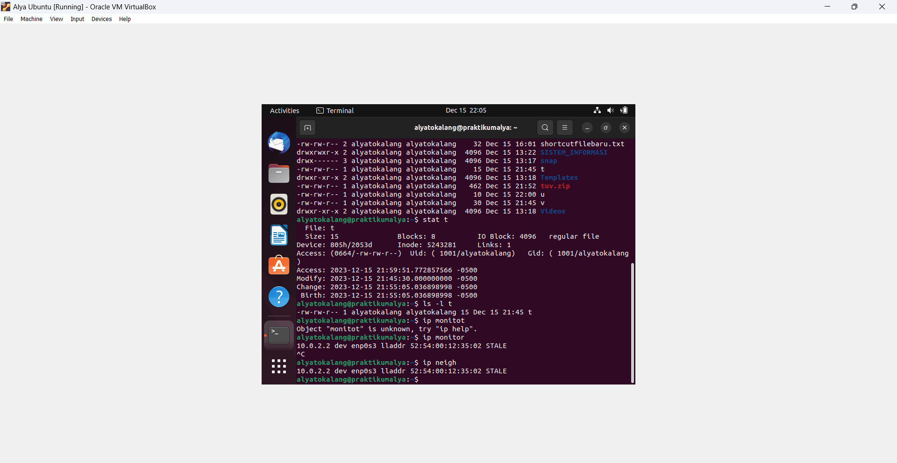Click the Birth timestamp line

(x=389, y=295)
